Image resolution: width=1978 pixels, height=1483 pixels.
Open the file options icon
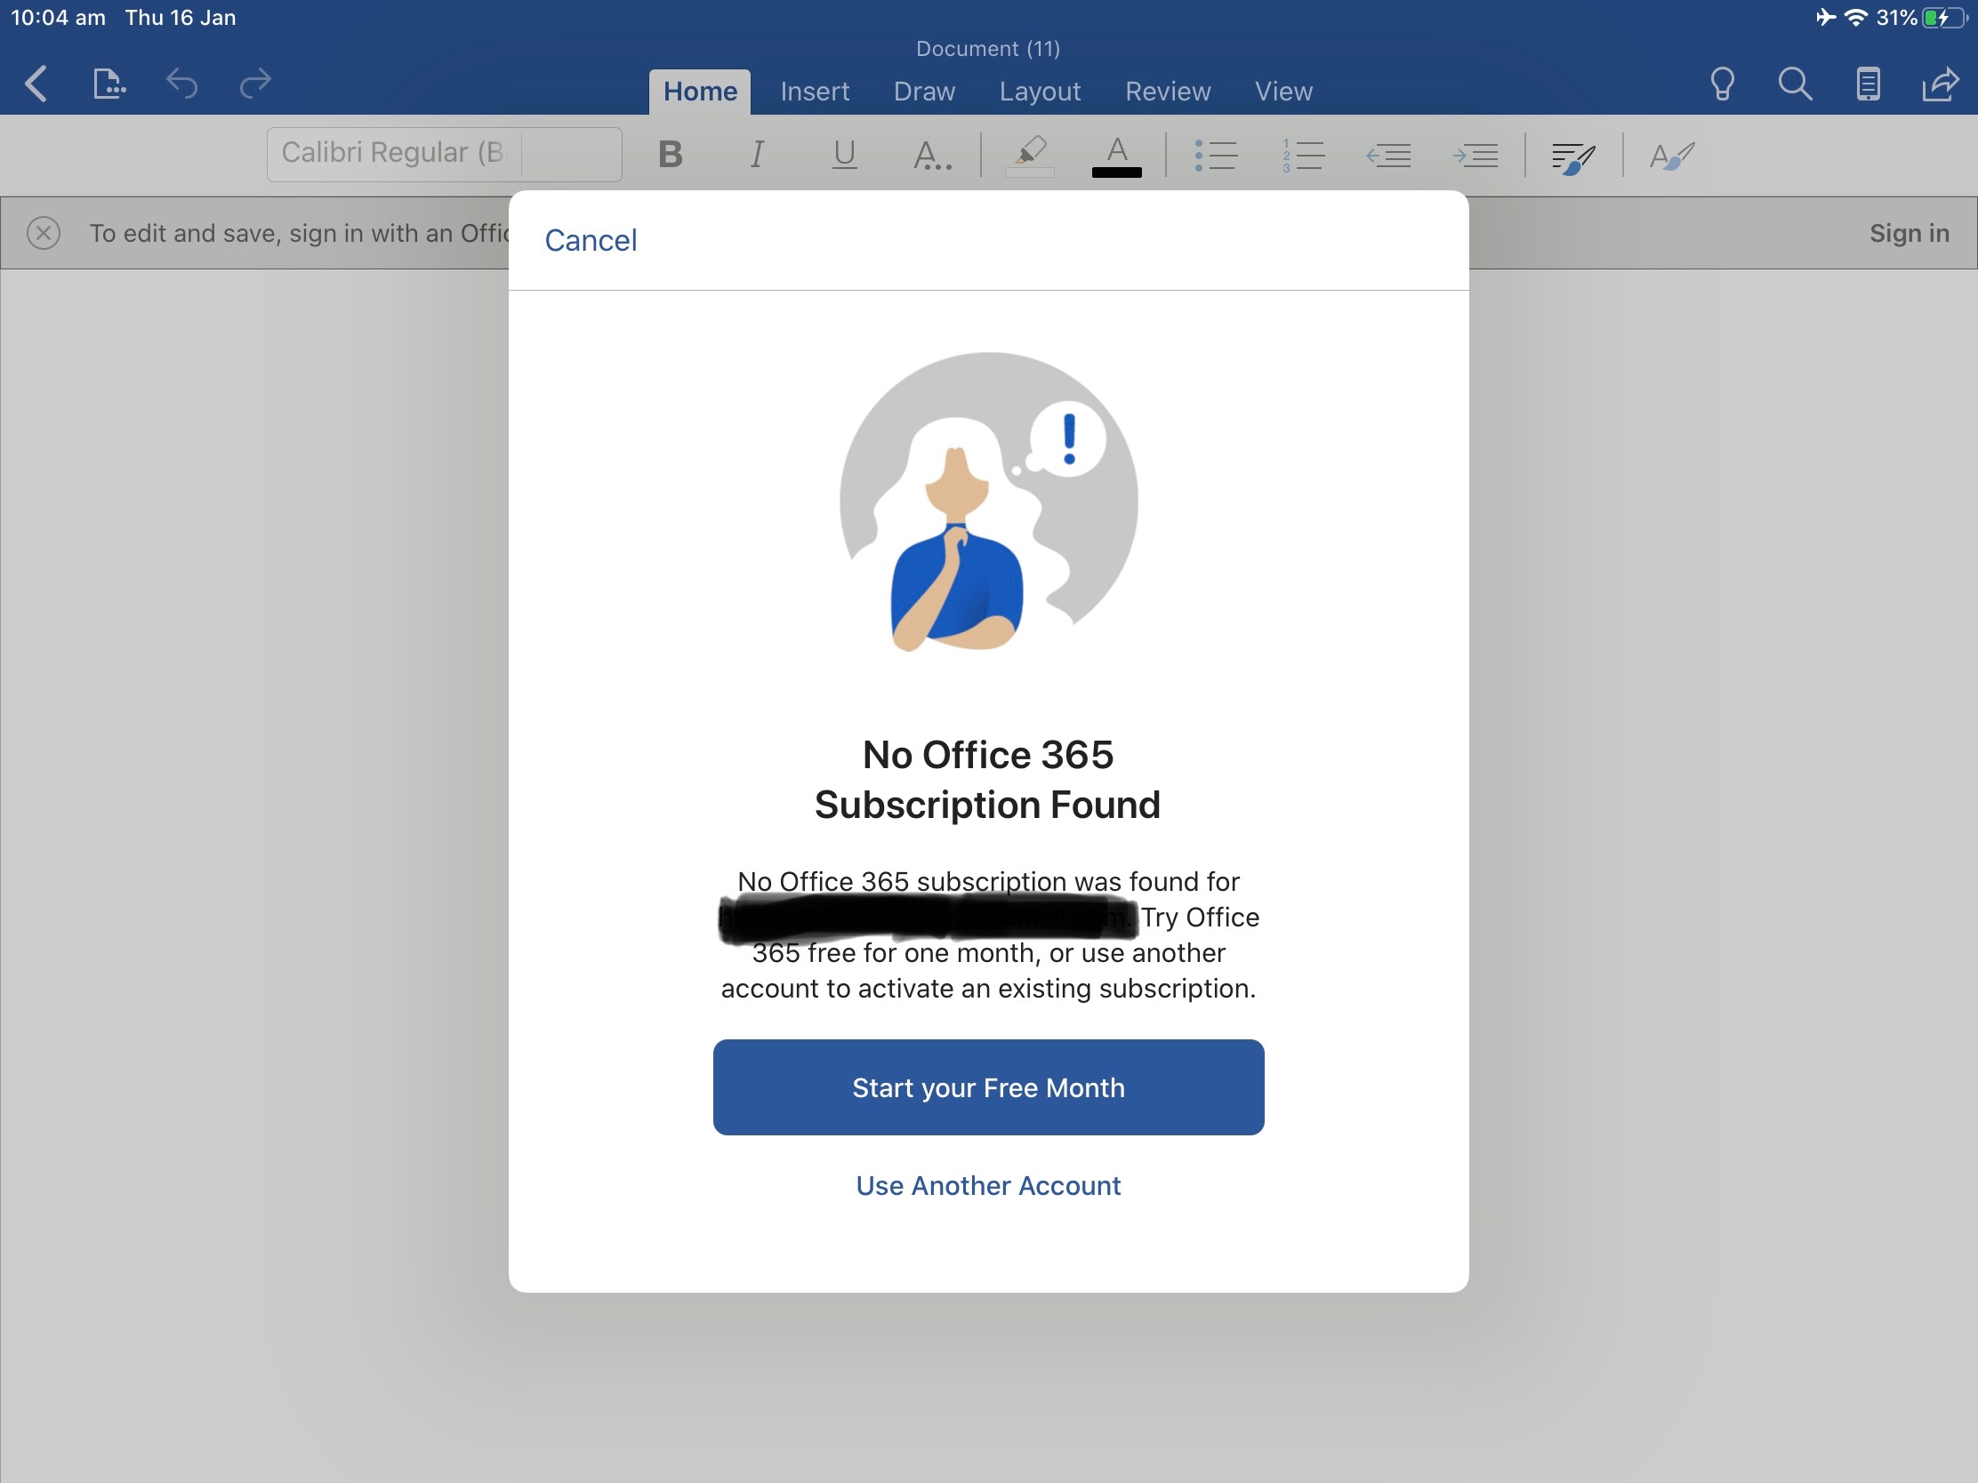(x=109, y=84)
